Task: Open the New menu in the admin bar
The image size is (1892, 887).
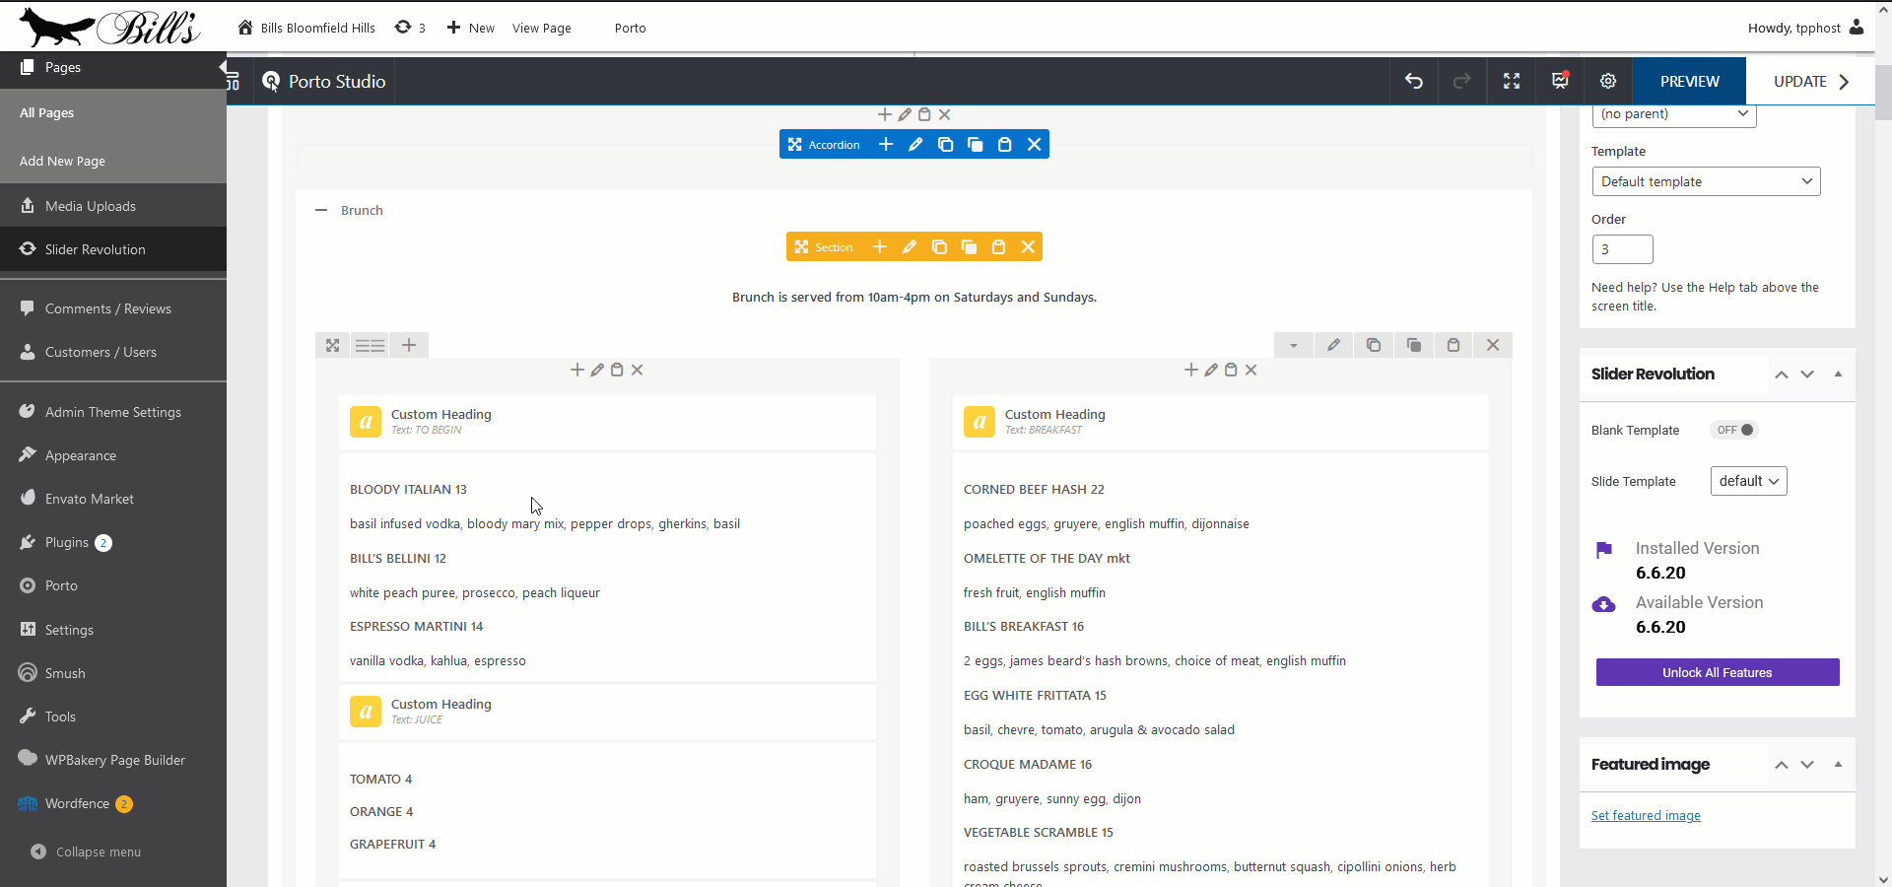Action: 470,28
